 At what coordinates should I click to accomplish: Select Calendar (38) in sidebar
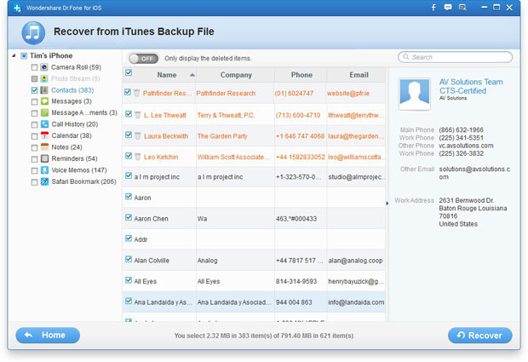coord(72,135)
